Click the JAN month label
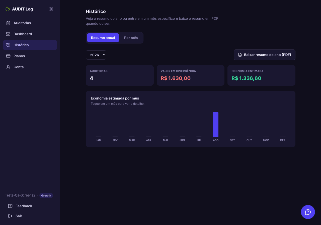Viewport: 321px width, 225px height. coord(98,140)
